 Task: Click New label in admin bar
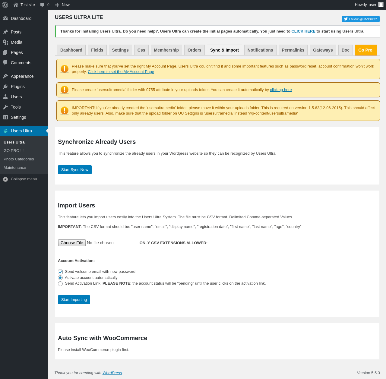(66, 5)
